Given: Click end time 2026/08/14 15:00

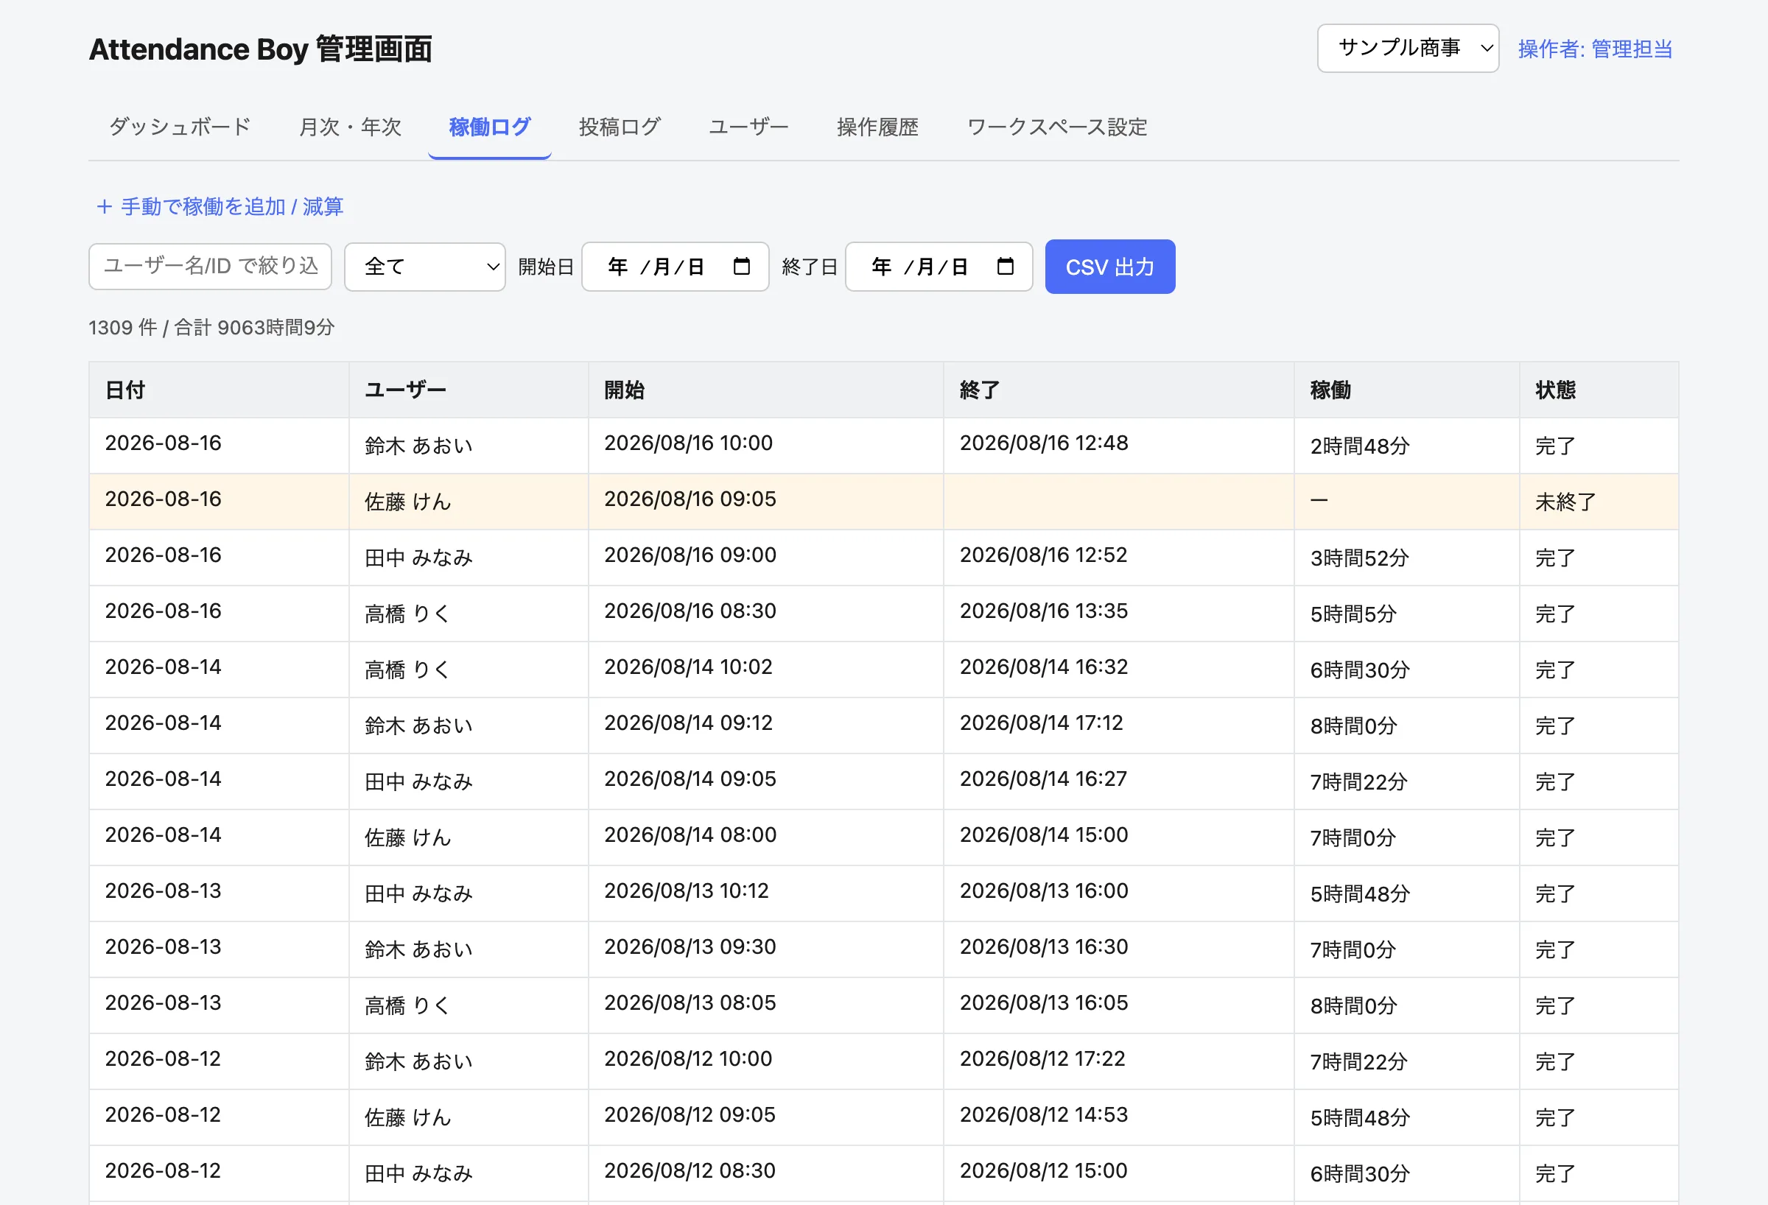Looking at the screenshot, I should (x=1044, y=835).
